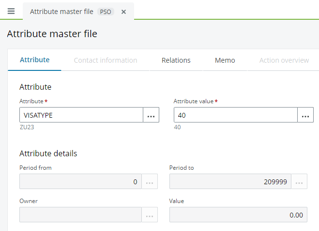Open lookup for Attribute field
The width and height of the screenshot is (319, 231).
(151, 115)
